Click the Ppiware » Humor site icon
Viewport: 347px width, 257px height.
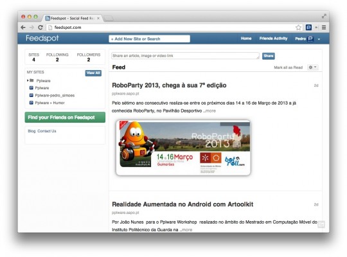[31, 103]
